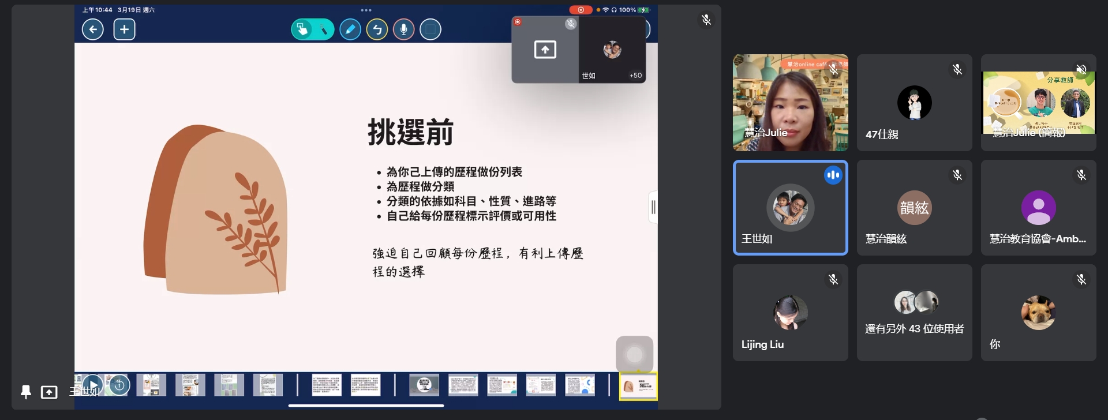The width and height of the screenshot is (1108, 420).
Task: Click the home indicator bar at bottom
Action: [366, 406]
